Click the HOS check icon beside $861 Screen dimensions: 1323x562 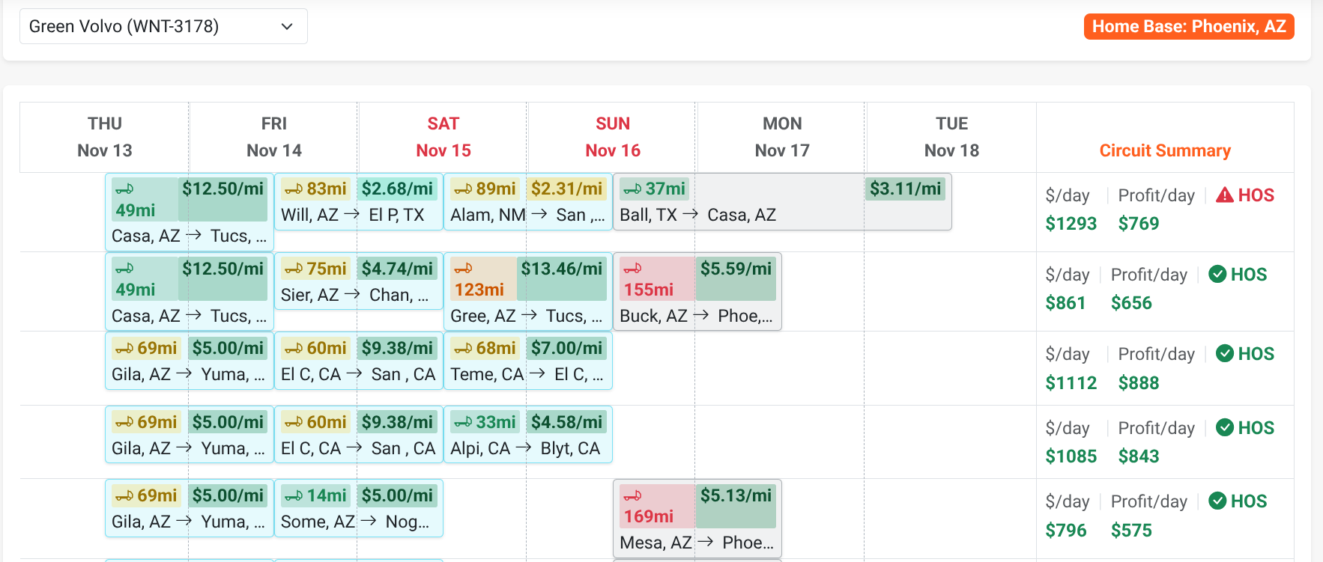[x=1217, y=274]
